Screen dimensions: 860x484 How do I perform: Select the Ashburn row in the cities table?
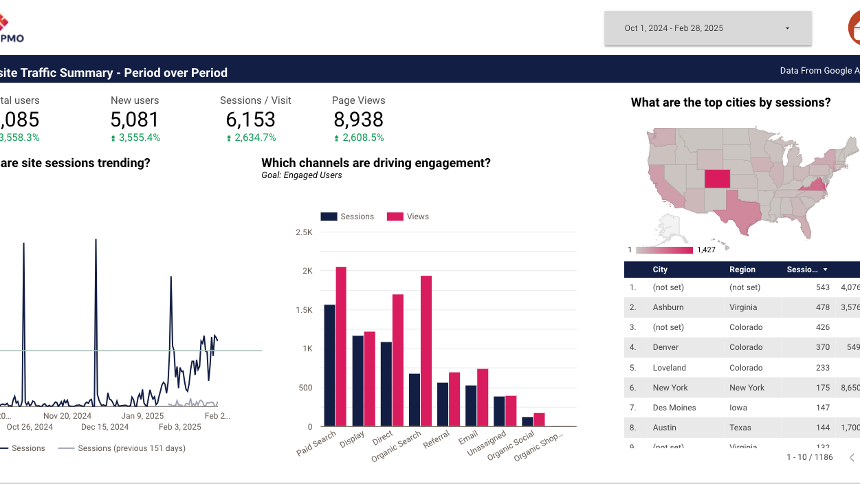click(742, 307)
